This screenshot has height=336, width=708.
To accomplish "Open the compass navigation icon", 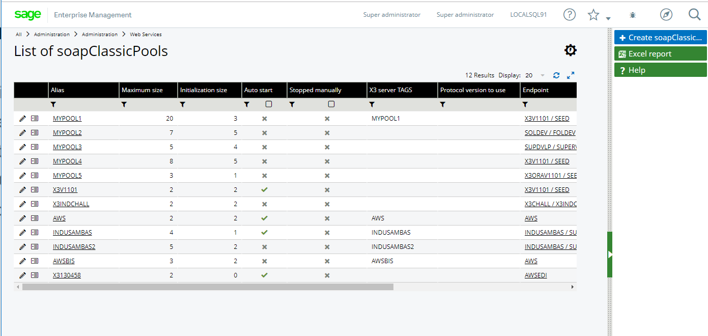I will [666, 15].
